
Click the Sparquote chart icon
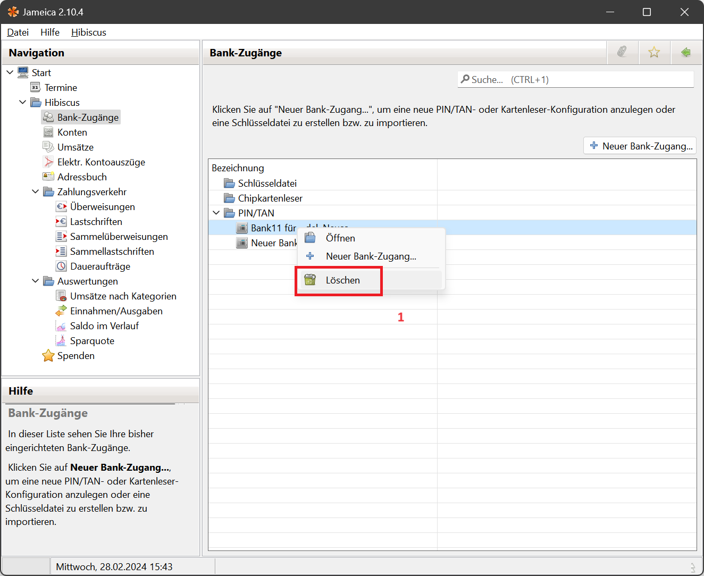coord(61,340)
